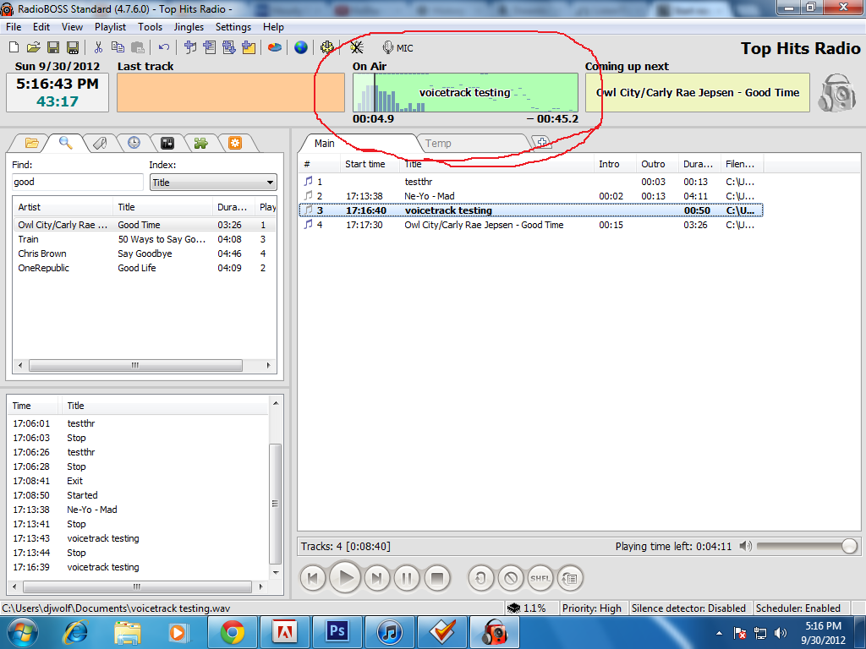Create a new playlist with the blank page icon
The image size is (866, 649).
pos(14,47)
